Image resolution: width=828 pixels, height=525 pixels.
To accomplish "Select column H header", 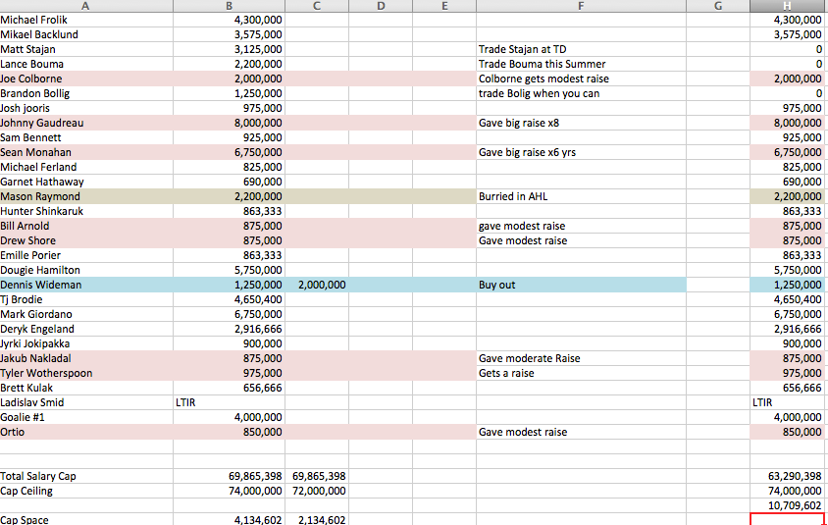I will 787,6.
